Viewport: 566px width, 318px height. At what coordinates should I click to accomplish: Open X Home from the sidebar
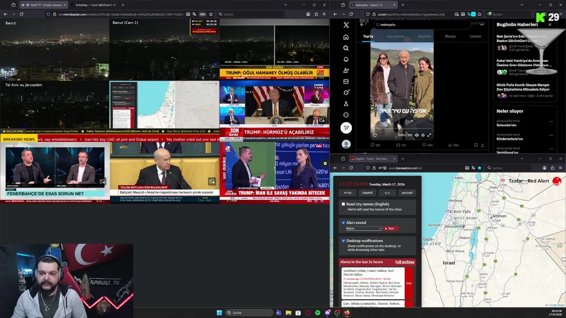coord(346,37)
